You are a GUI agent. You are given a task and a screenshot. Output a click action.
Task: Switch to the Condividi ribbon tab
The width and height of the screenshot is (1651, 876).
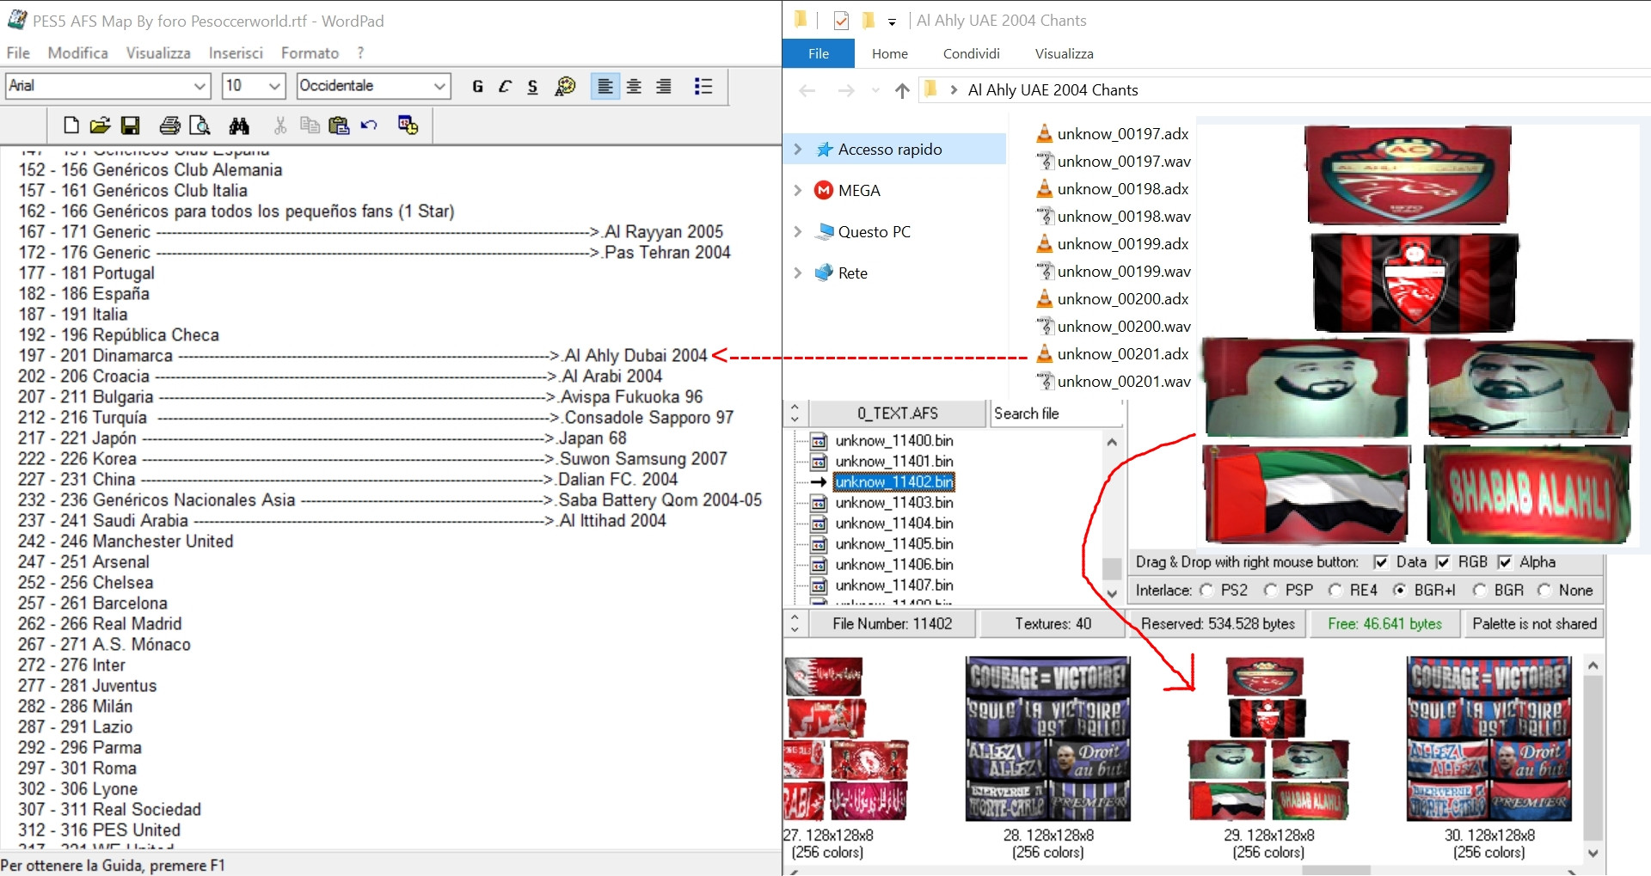[971, 53]
